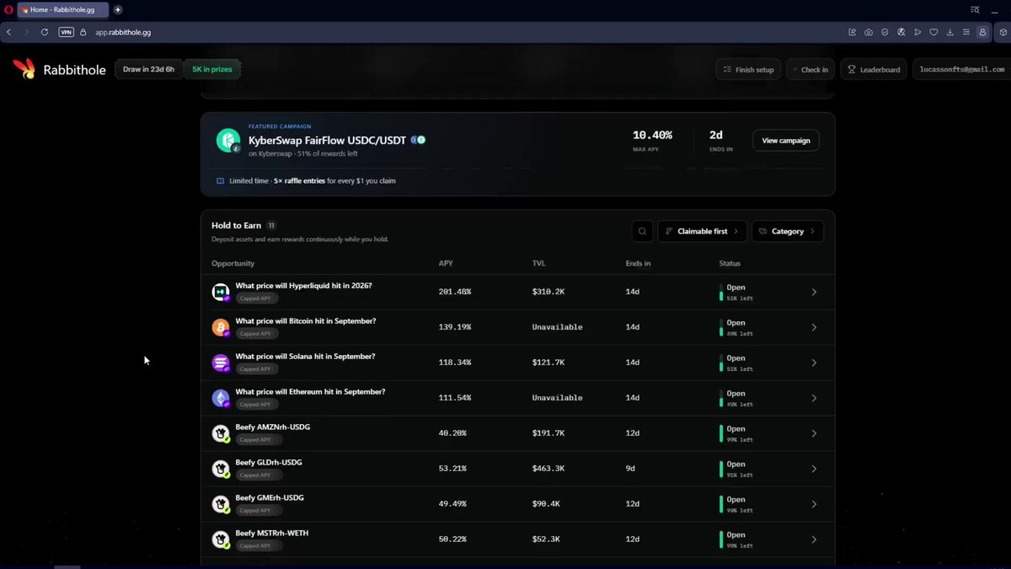Open KyberSwap FairFlow USDC/USDT campaign title
The height and width of the screenshot is (569, 1011).
tap(327, 140)
